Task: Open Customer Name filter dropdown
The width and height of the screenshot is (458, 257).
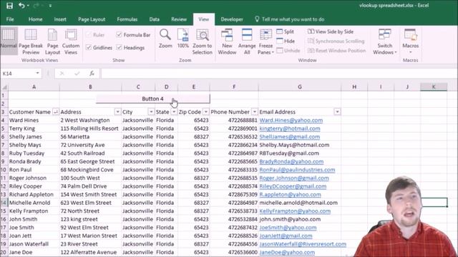Action: tap(56, 112)
